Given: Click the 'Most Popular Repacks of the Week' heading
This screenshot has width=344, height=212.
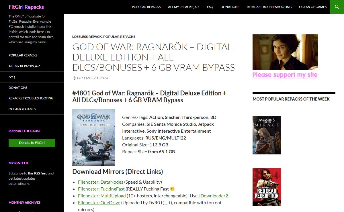Looking at the screenshot, I should pyautogui.click(x=291, y=99).
